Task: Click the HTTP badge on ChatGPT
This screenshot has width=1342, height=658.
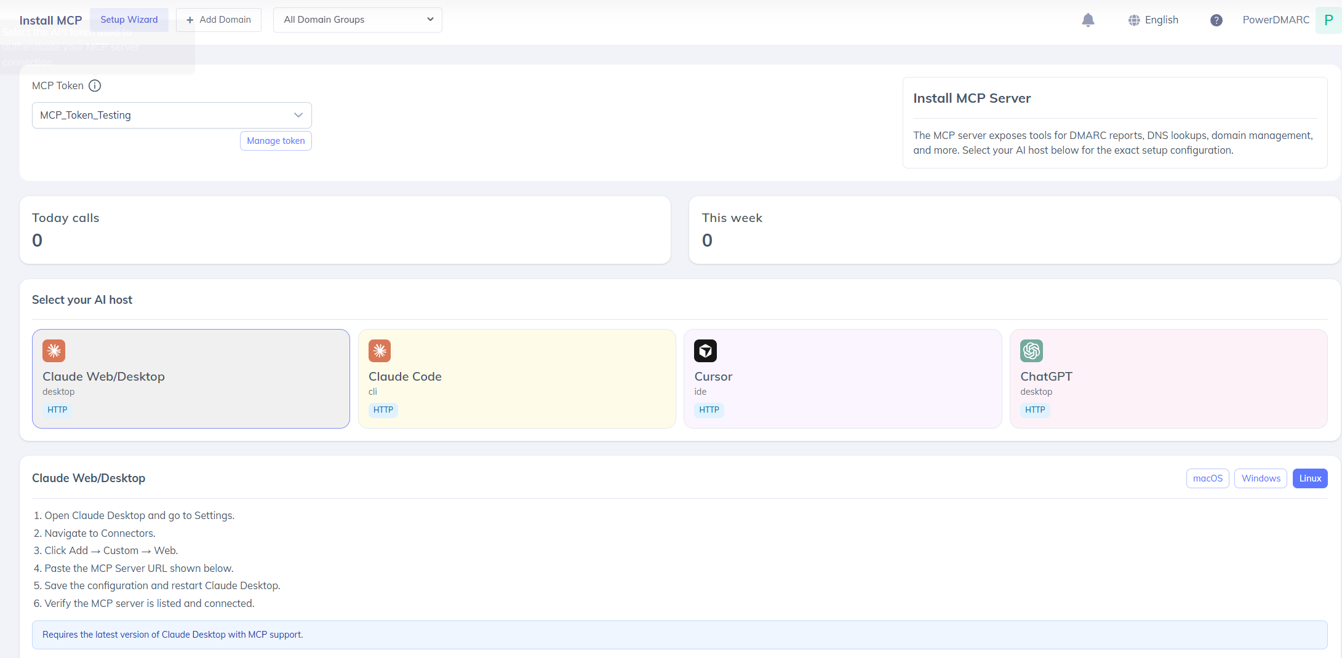Action: (1035, 410)
